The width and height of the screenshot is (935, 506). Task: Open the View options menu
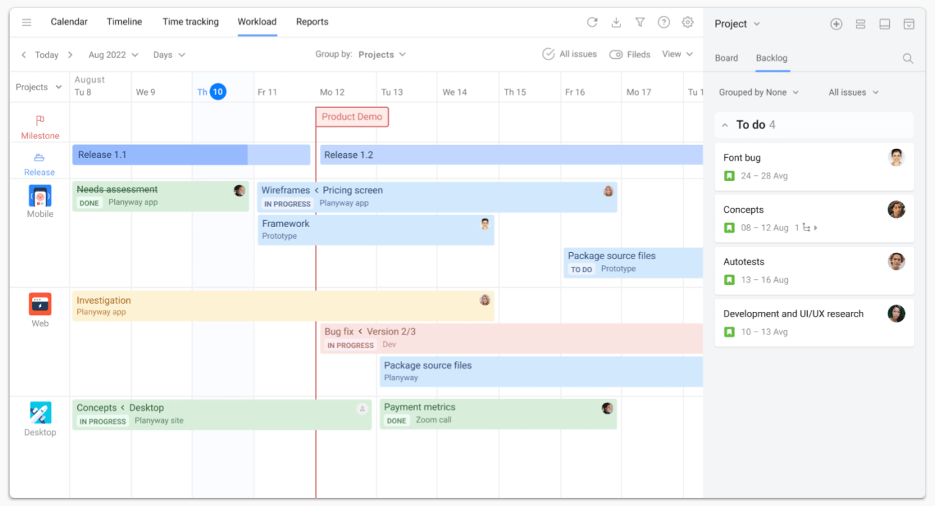point(677,54)
